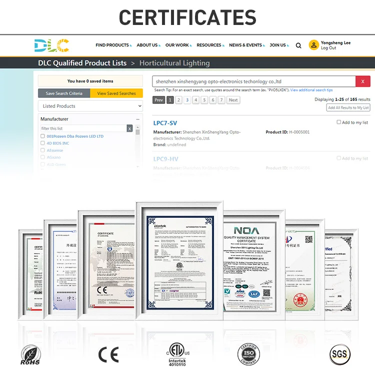Click the RoHS leaf badge

30,355
